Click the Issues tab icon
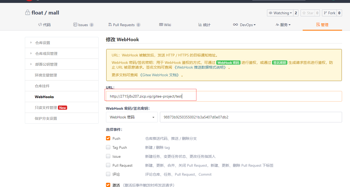 click(75, 25)
